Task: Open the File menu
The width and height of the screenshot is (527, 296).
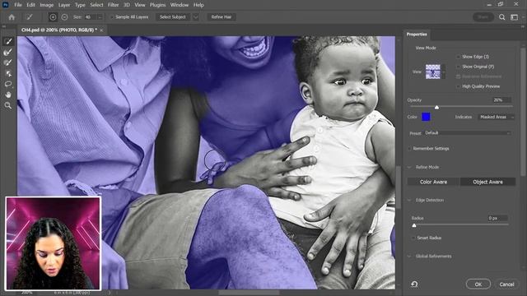Action: click(x=18, y=5)
